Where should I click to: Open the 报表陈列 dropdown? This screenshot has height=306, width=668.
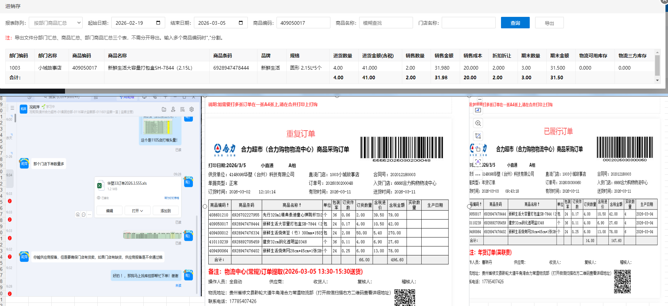(56, 23)
